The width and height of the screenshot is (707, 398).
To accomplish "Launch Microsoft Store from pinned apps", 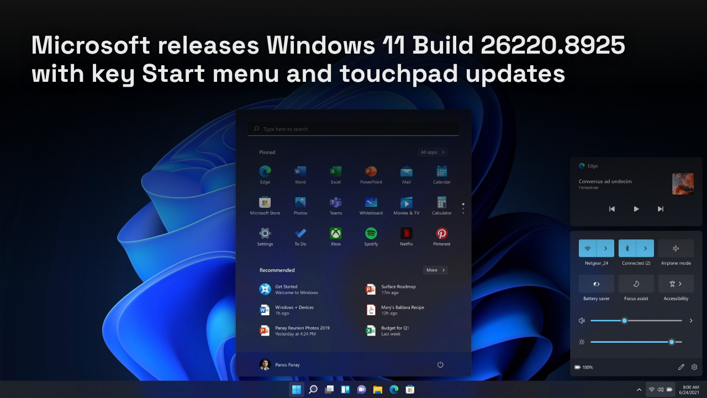I will pyautogui.click(x=265, y=205).
